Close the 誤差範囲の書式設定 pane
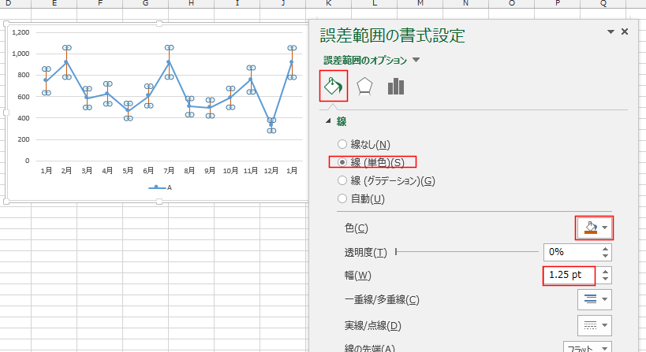646x352 pixels. coord(625,31)
